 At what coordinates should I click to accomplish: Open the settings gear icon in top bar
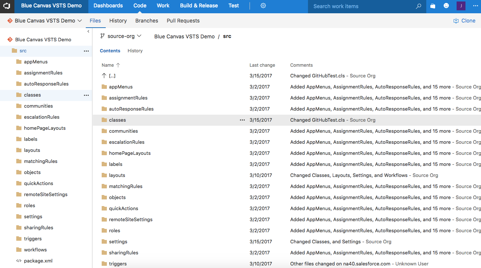click(x=263, y=6)
